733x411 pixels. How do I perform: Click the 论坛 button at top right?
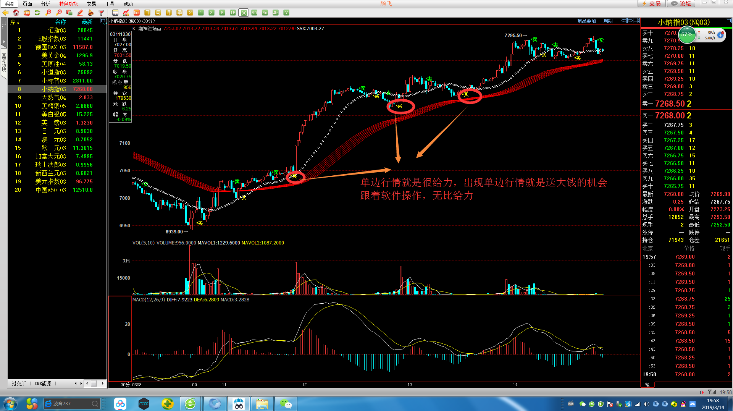[x=681, y=3]
